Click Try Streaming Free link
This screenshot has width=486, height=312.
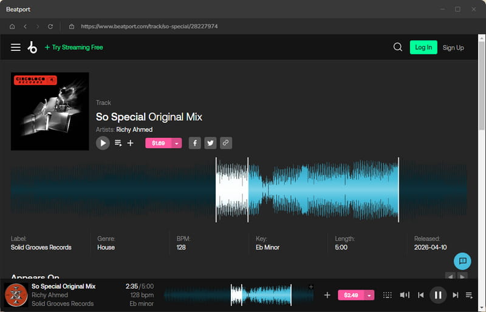(74, 47)
